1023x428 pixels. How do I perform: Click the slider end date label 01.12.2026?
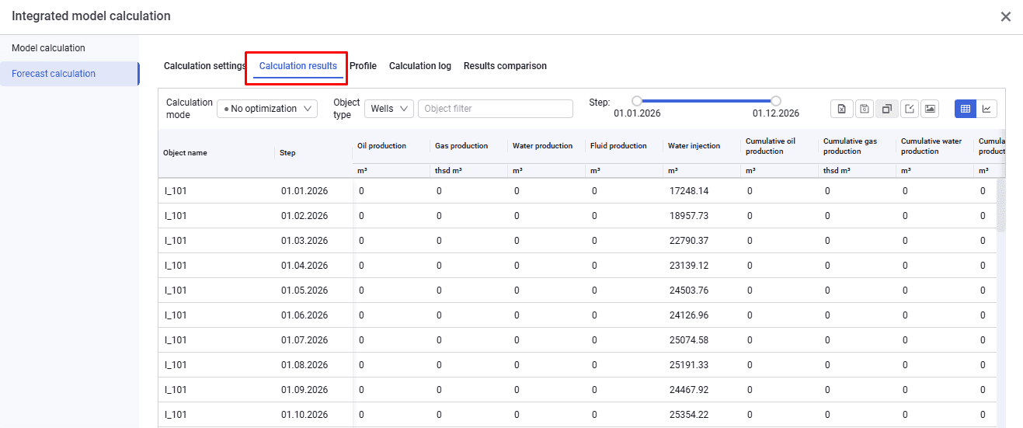(776, 113)
